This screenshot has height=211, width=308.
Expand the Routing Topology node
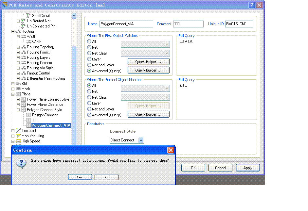coord(18,47)
